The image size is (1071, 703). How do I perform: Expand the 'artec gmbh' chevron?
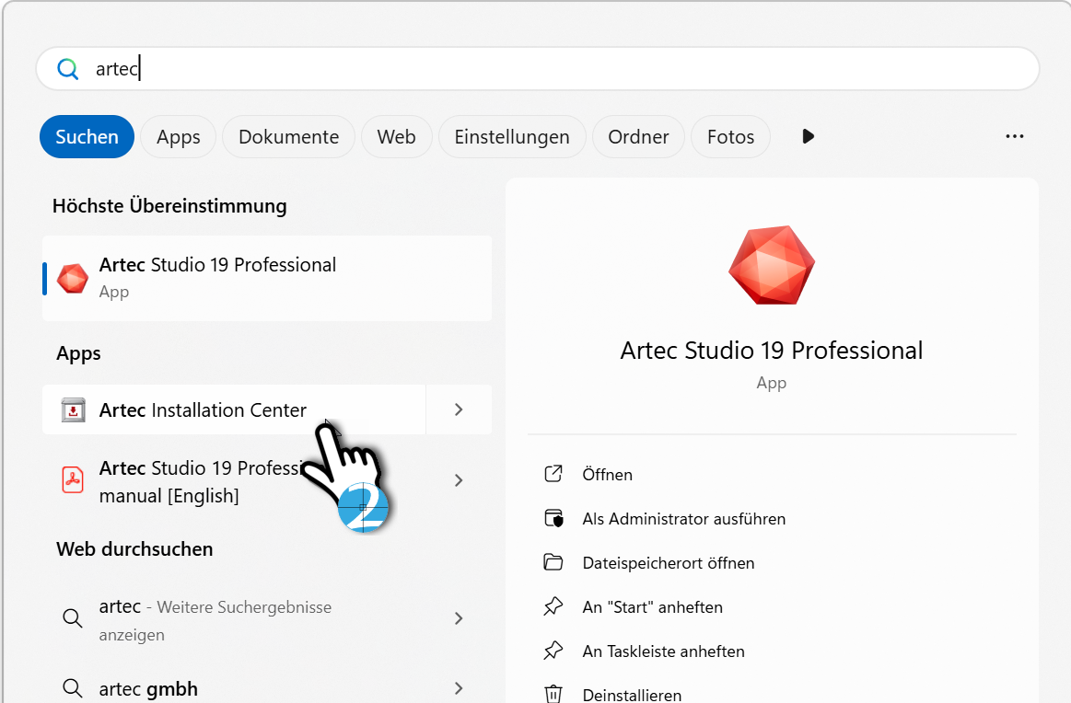click(459, 688)
